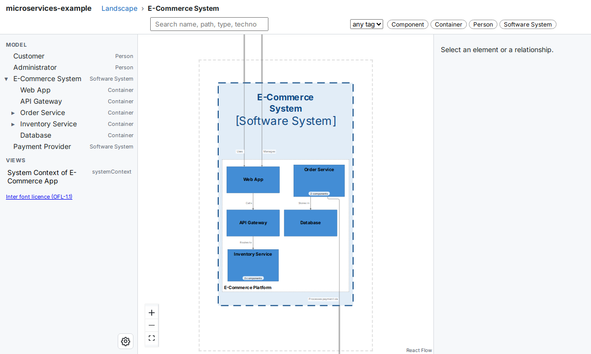Zoom in with the plus control

click(x=152, y=313)
